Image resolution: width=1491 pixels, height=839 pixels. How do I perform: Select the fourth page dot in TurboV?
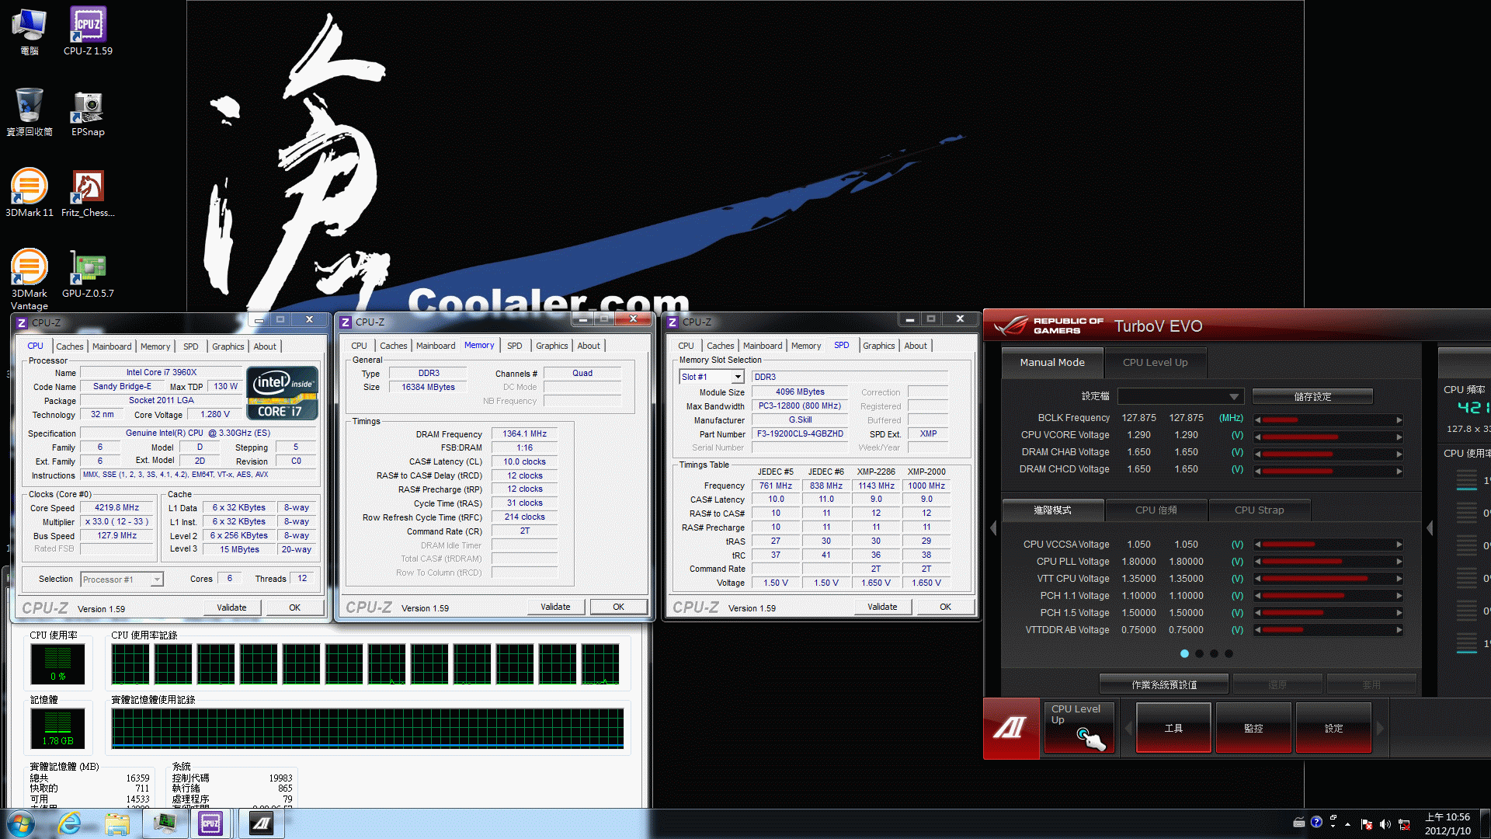click(1229, 653)
